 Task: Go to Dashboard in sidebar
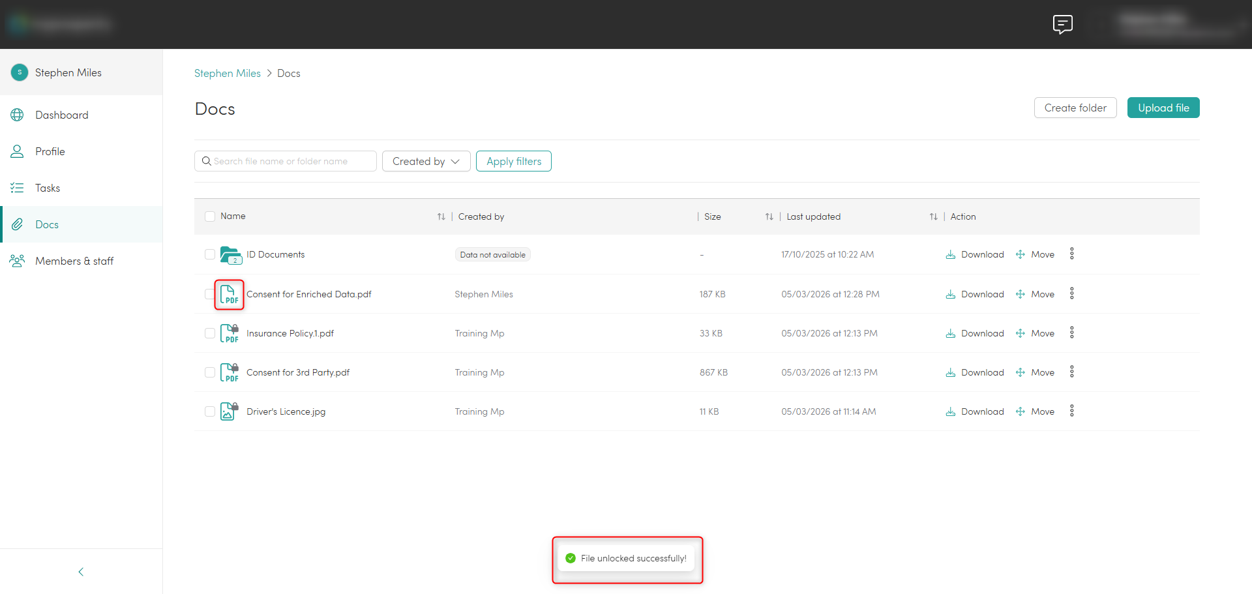[x=82, y=115]
